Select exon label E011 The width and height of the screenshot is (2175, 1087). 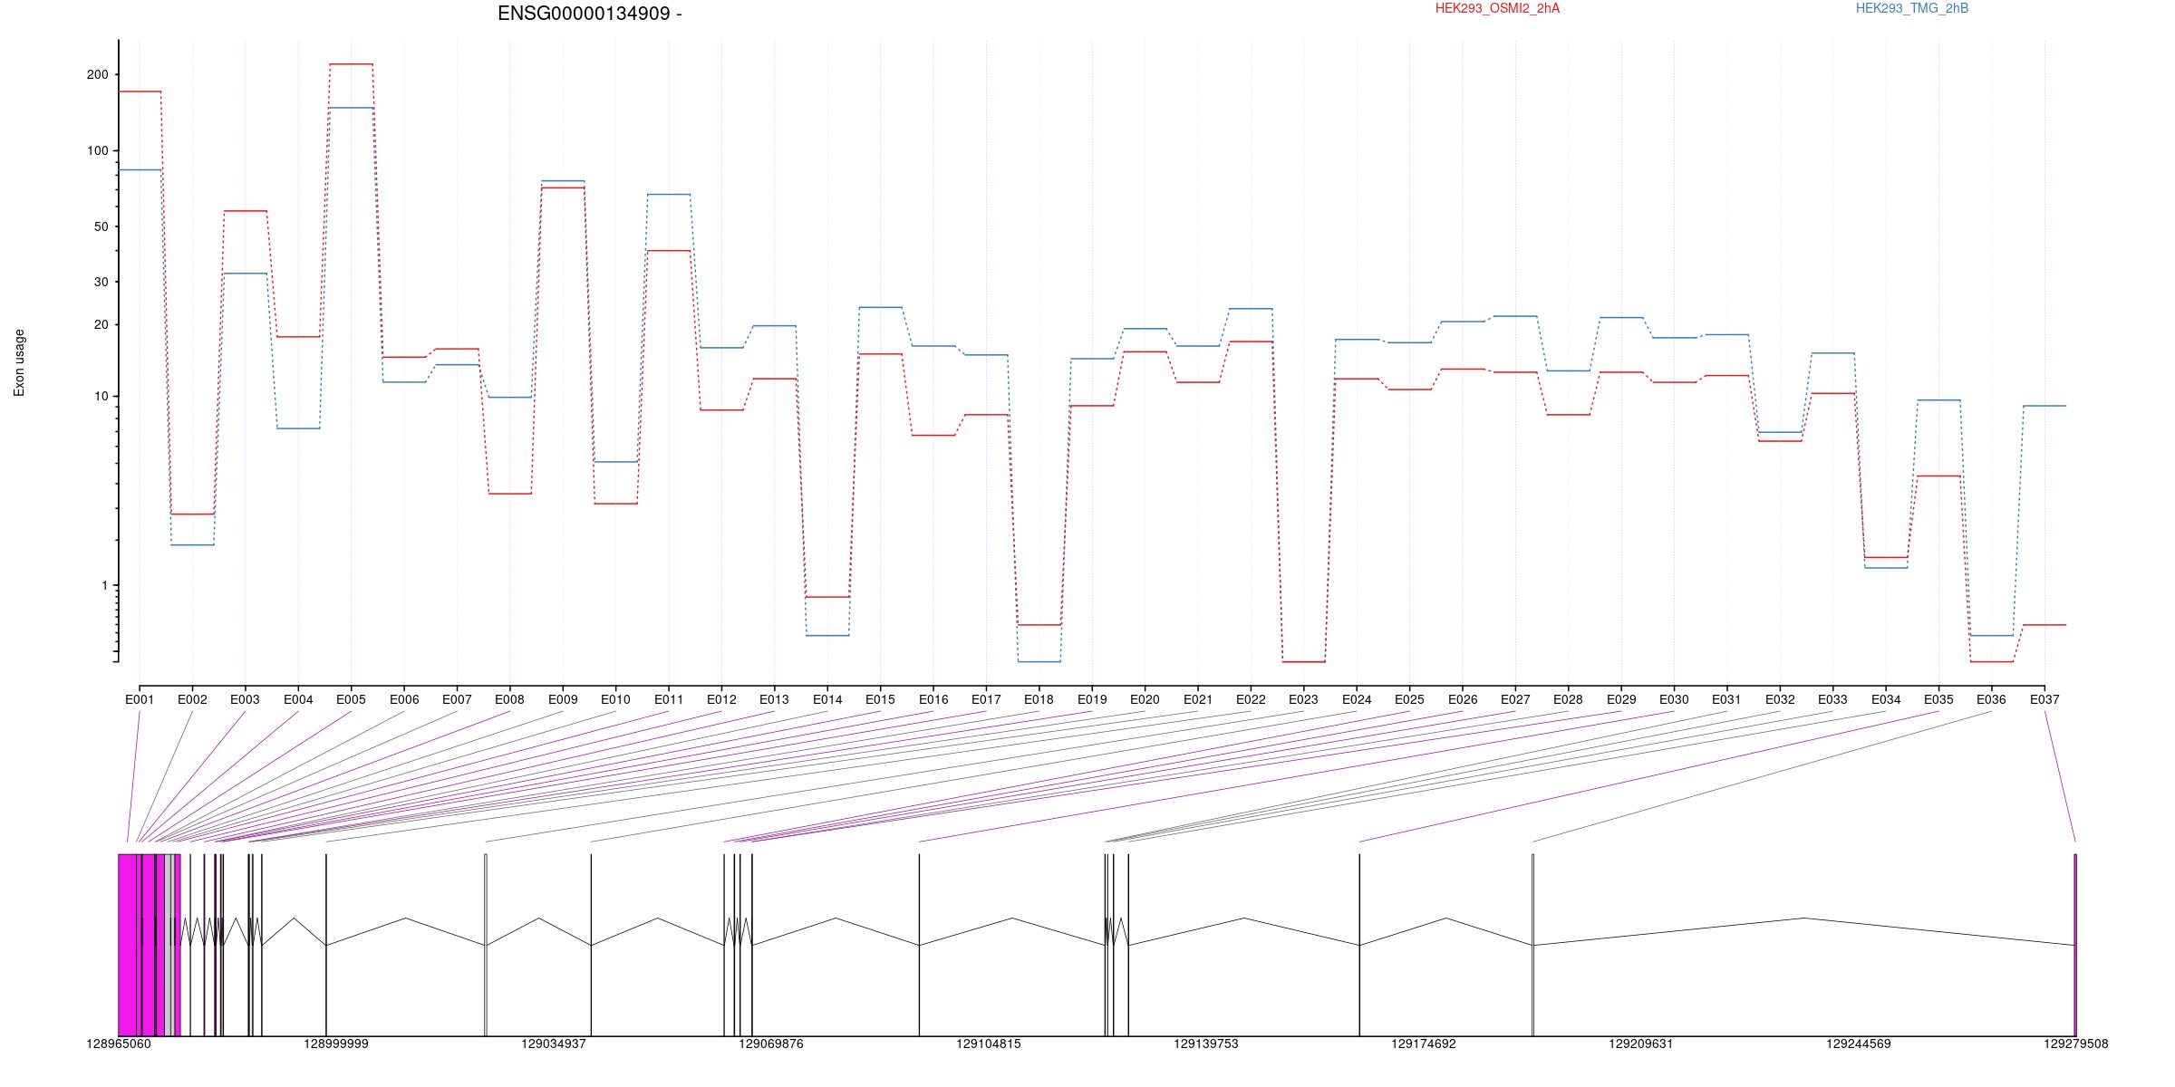(x=669, y=699)
